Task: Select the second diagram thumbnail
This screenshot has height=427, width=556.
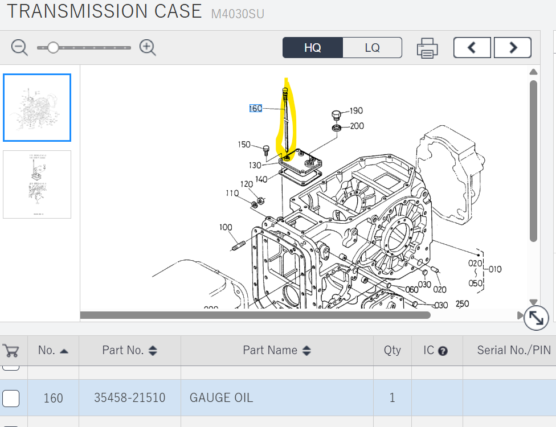Action: coord(37,184)
